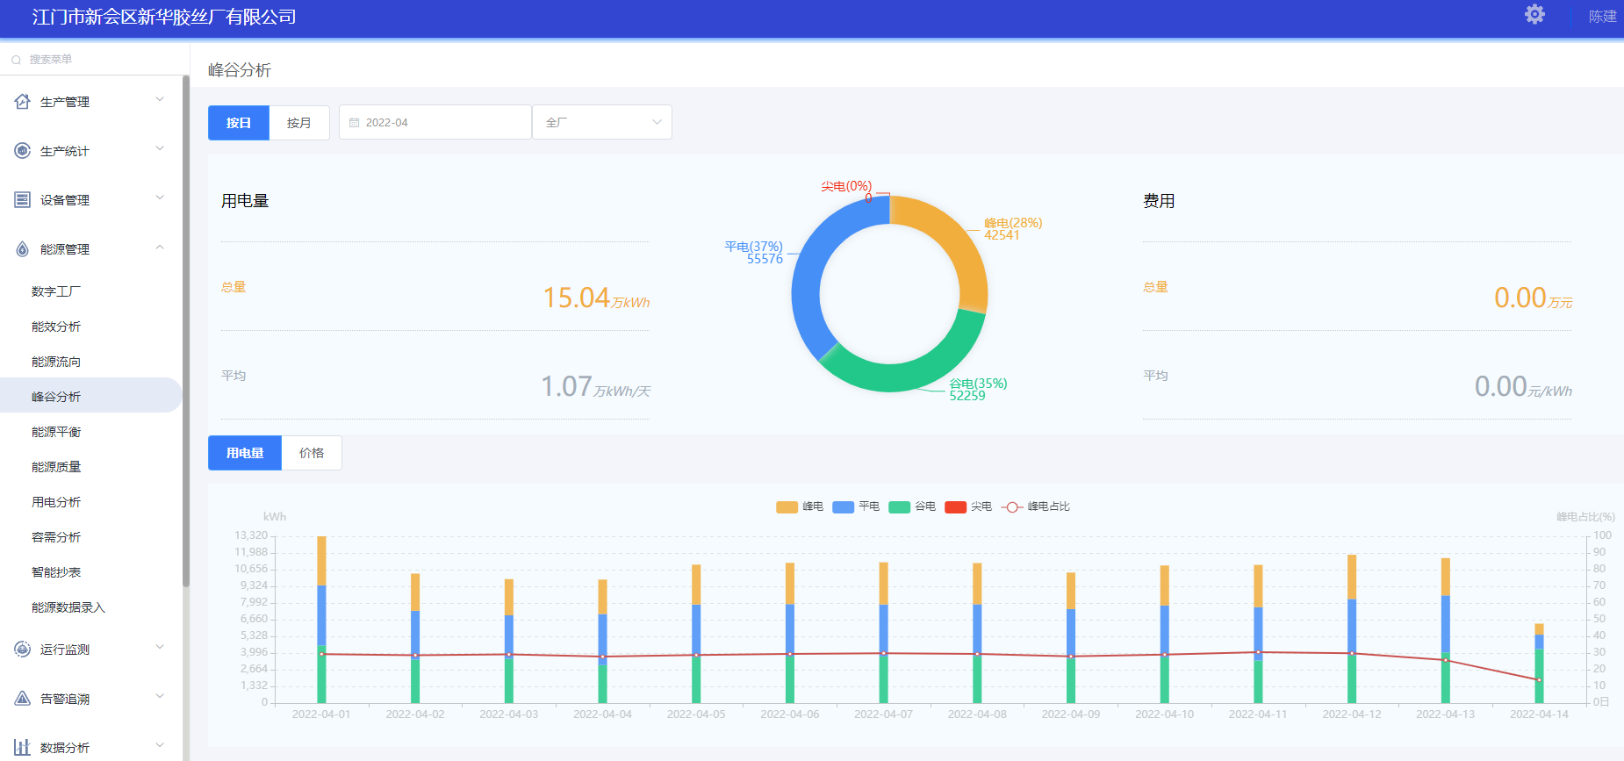Viewport: 1624px width, 761px height.
Task: Click the 数据分析 bar chart icon
Action: pos(23,748)
